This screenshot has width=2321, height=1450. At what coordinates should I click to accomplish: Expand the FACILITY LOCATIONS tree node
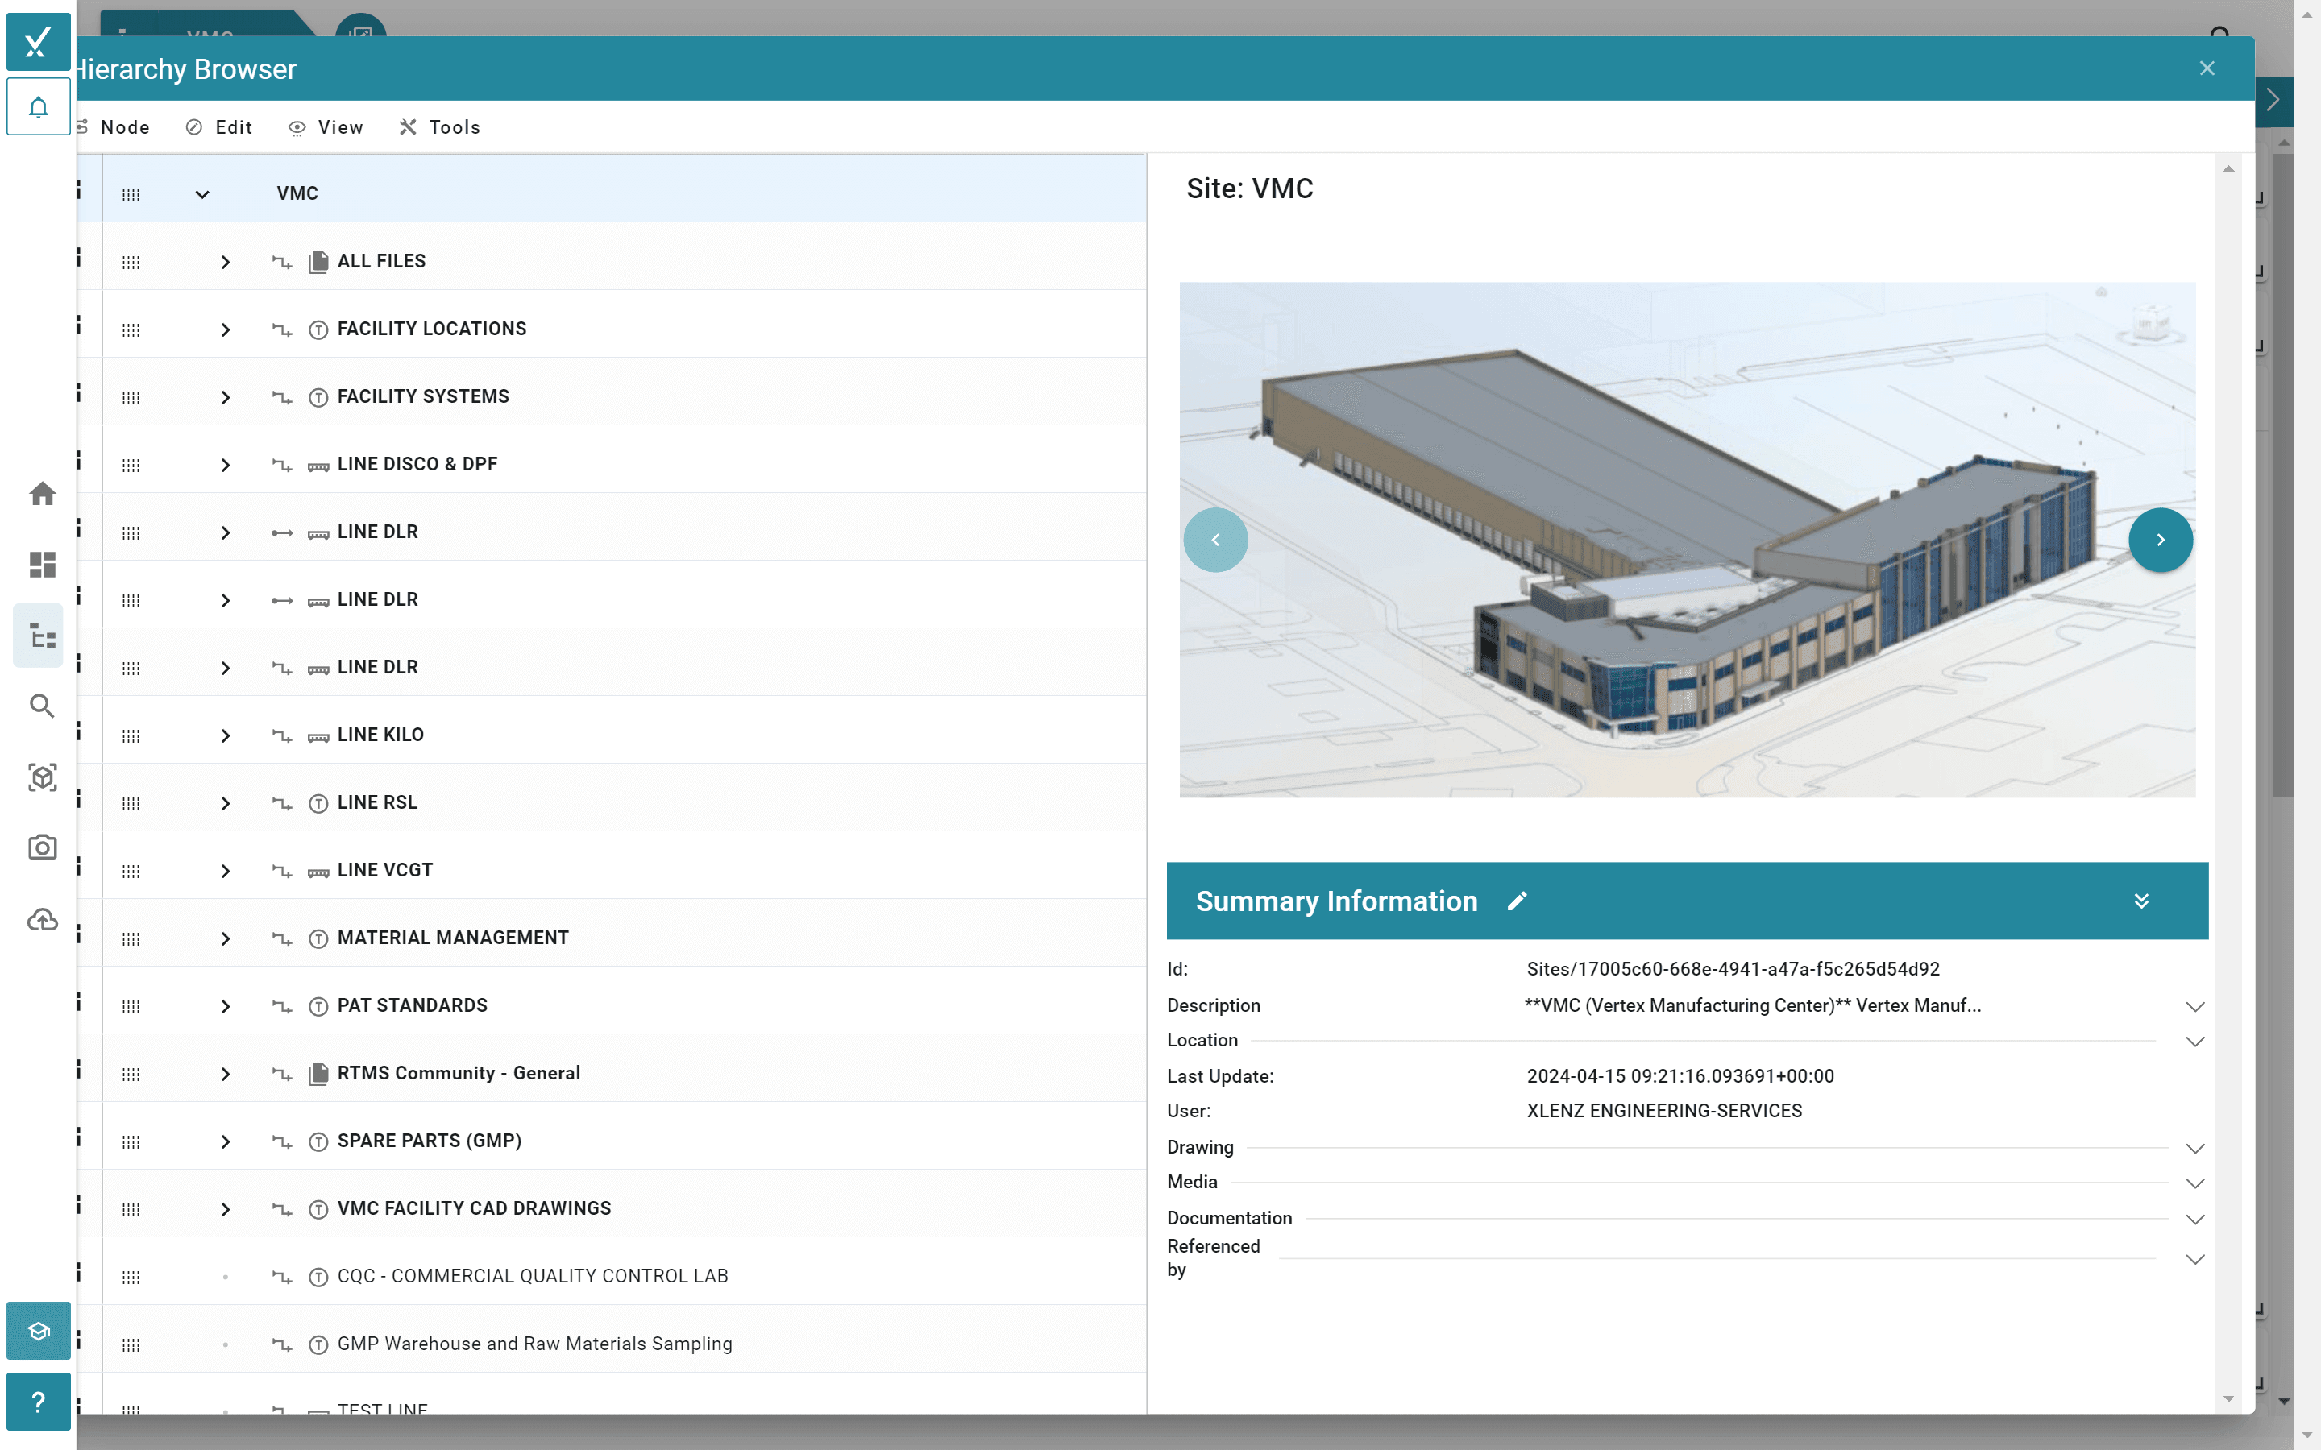pos(226,329)
